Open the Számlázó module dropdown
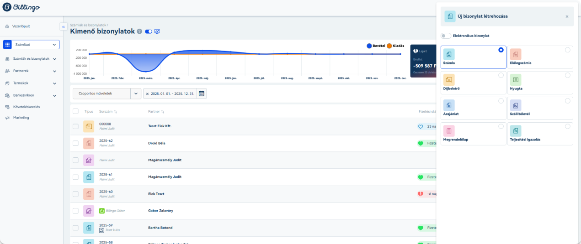This screenshot has width=581, height=244. tap(32, 45)
